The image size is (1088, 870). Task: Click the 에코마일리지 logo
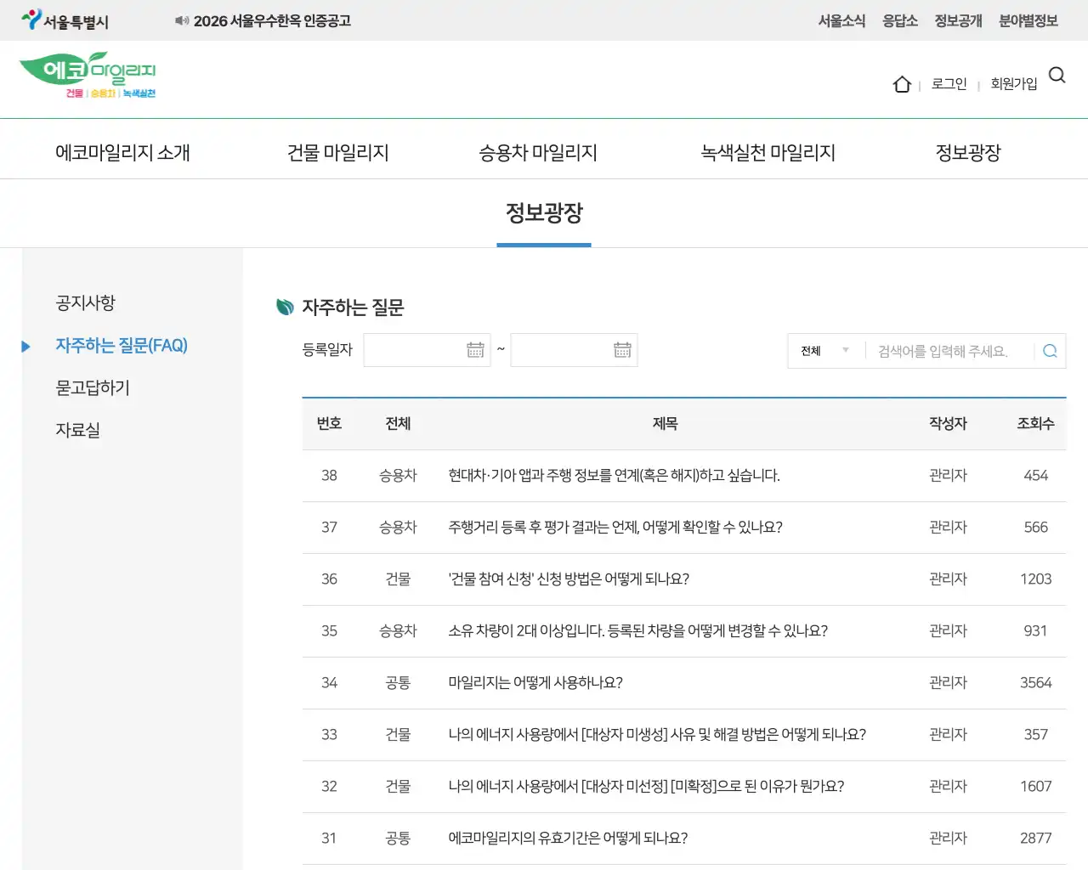[88, 75]
